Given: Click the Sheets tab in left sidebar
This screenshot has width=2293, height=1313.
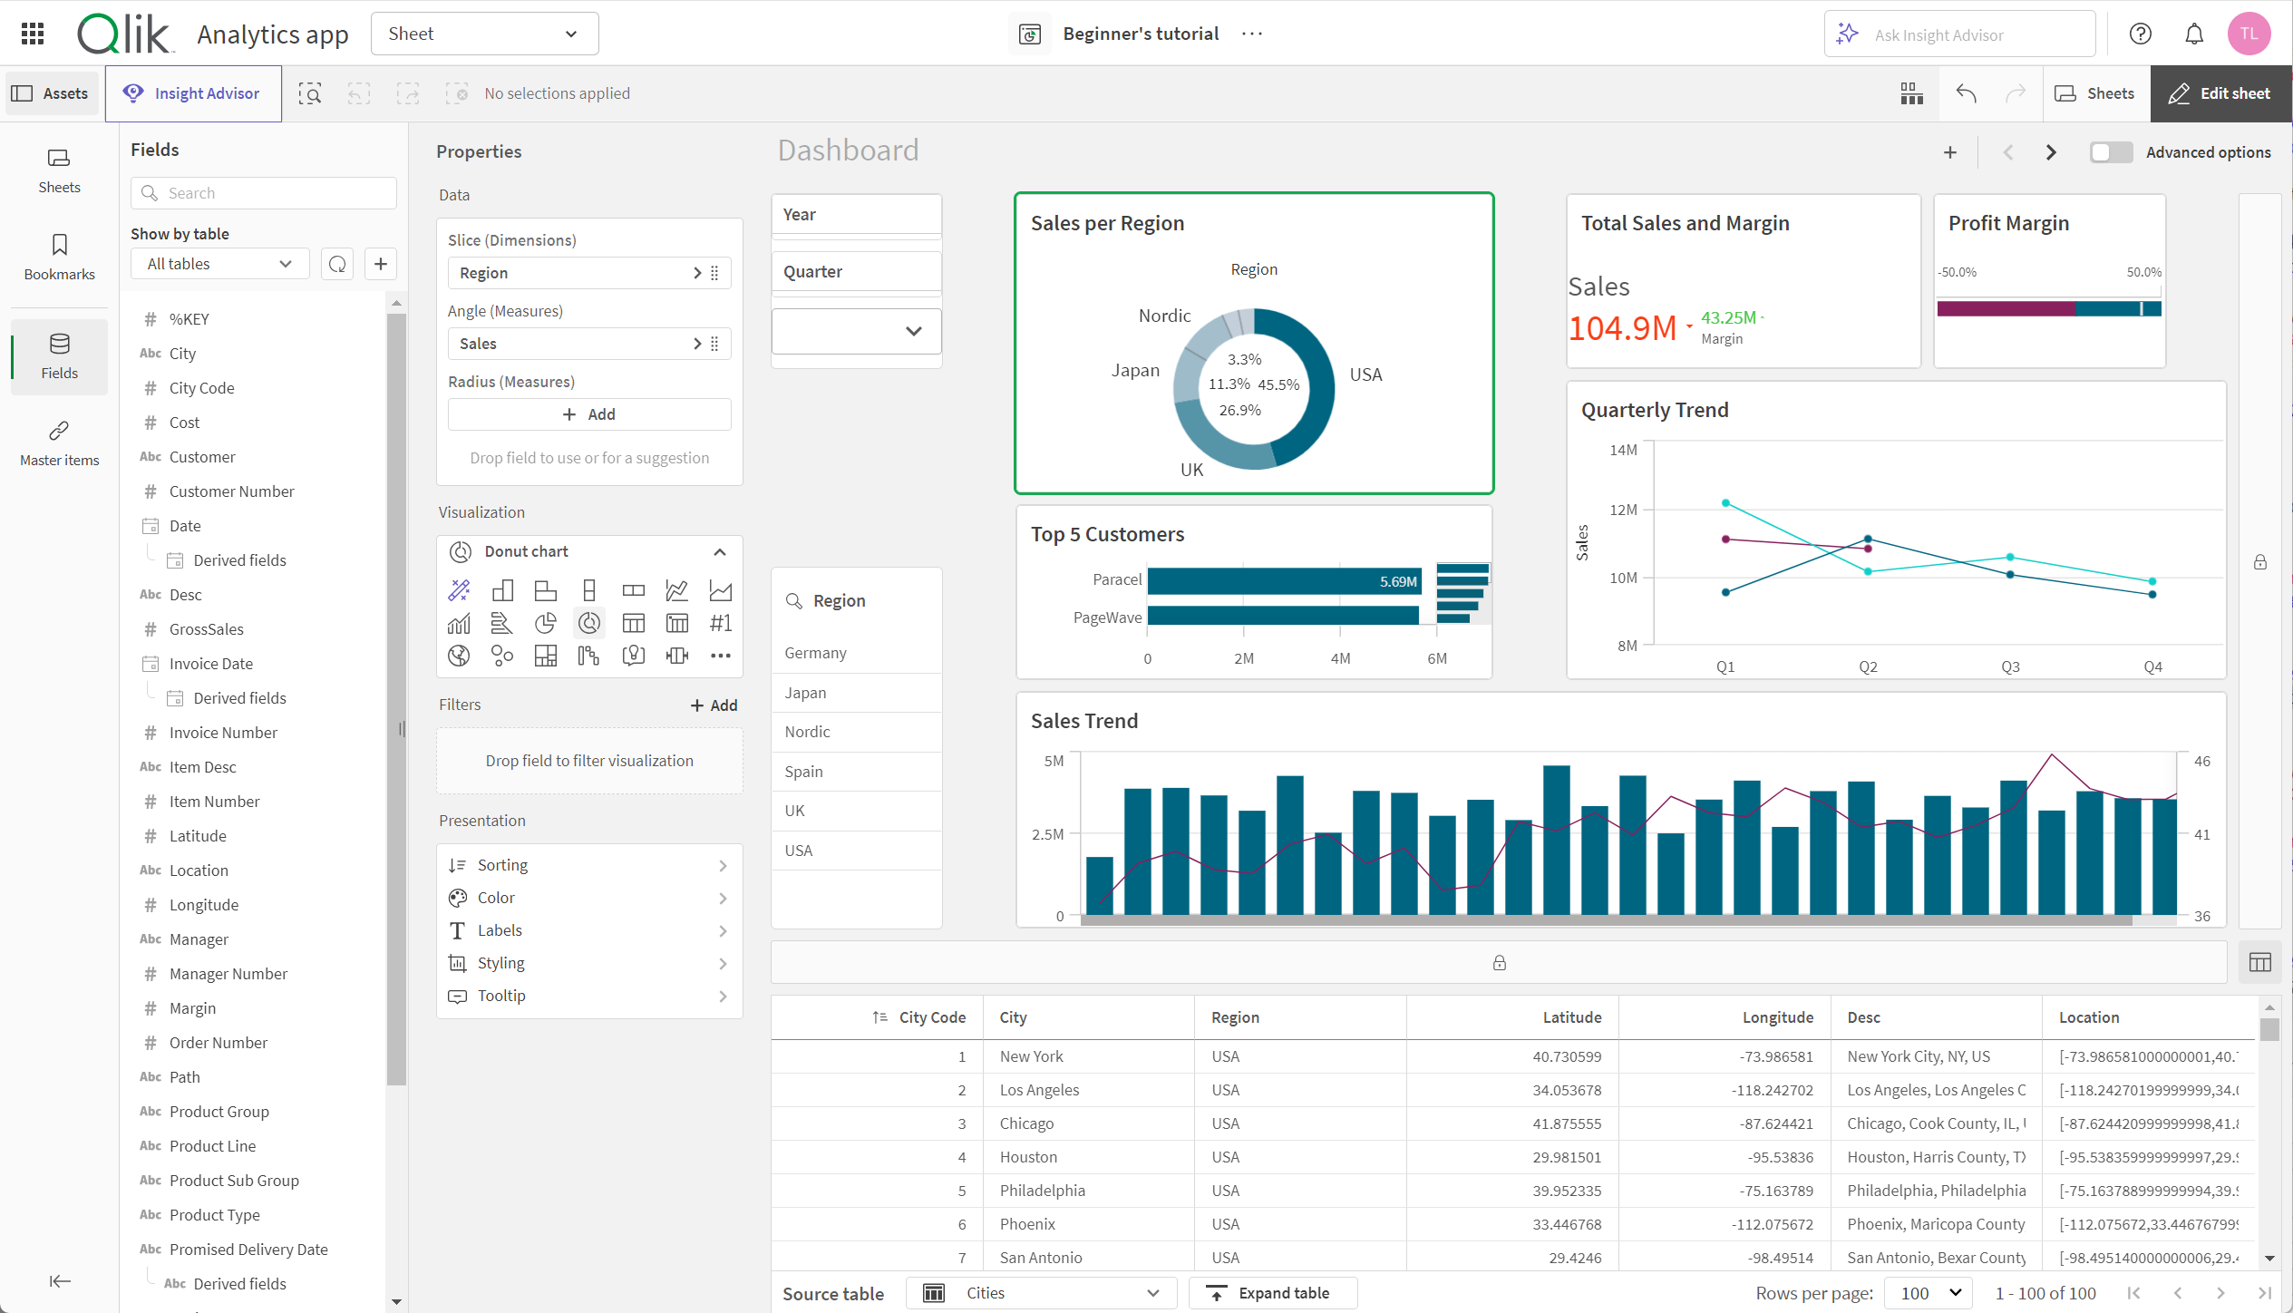Looking at the screenshot, I should pos(60,170).
